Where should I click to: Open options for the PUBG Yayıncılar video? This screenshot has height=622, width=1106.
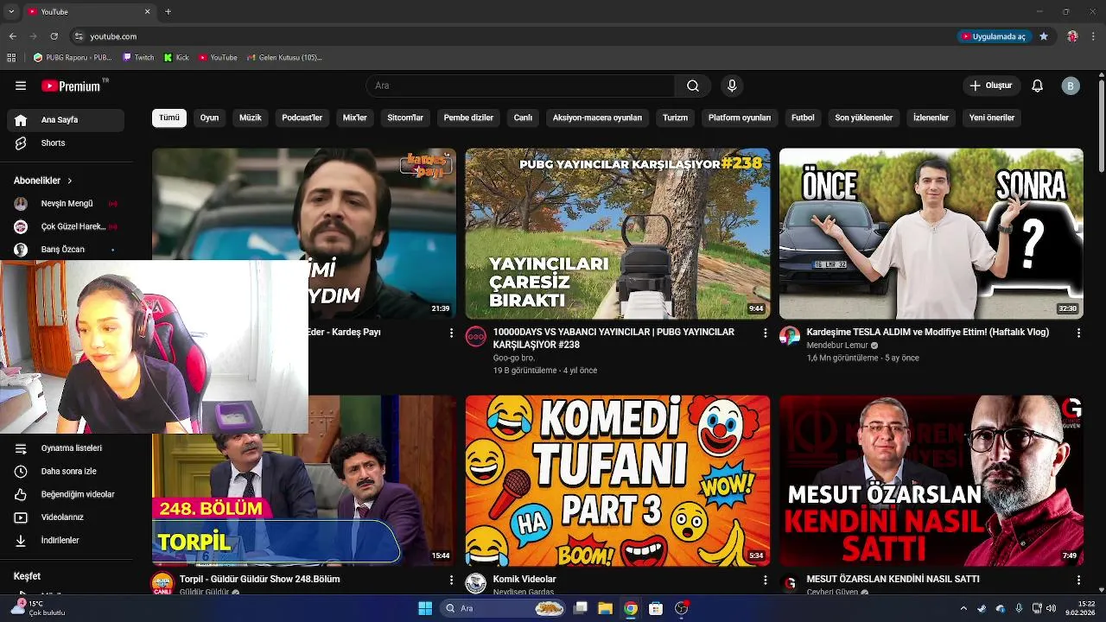point(765,333)
